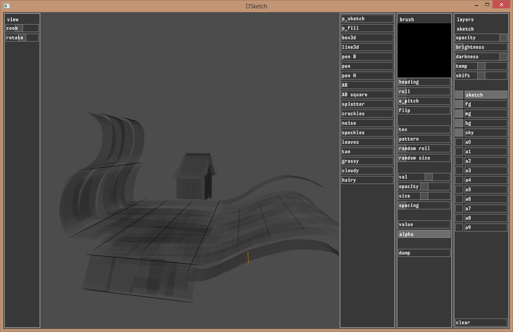Click the zoom slider in view panel
The image size is (513, 332).
coord(22,28)
